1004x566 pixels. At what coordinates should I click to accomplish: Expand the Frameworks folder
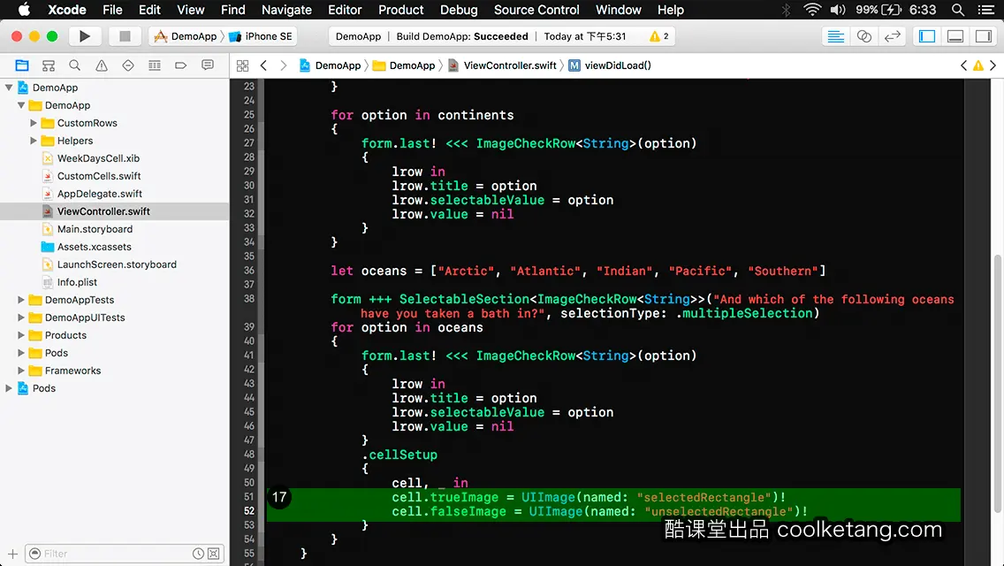21,371
